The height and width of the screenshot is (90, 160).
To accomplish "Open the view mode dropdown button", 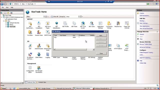I will click(x=81, y=16).
